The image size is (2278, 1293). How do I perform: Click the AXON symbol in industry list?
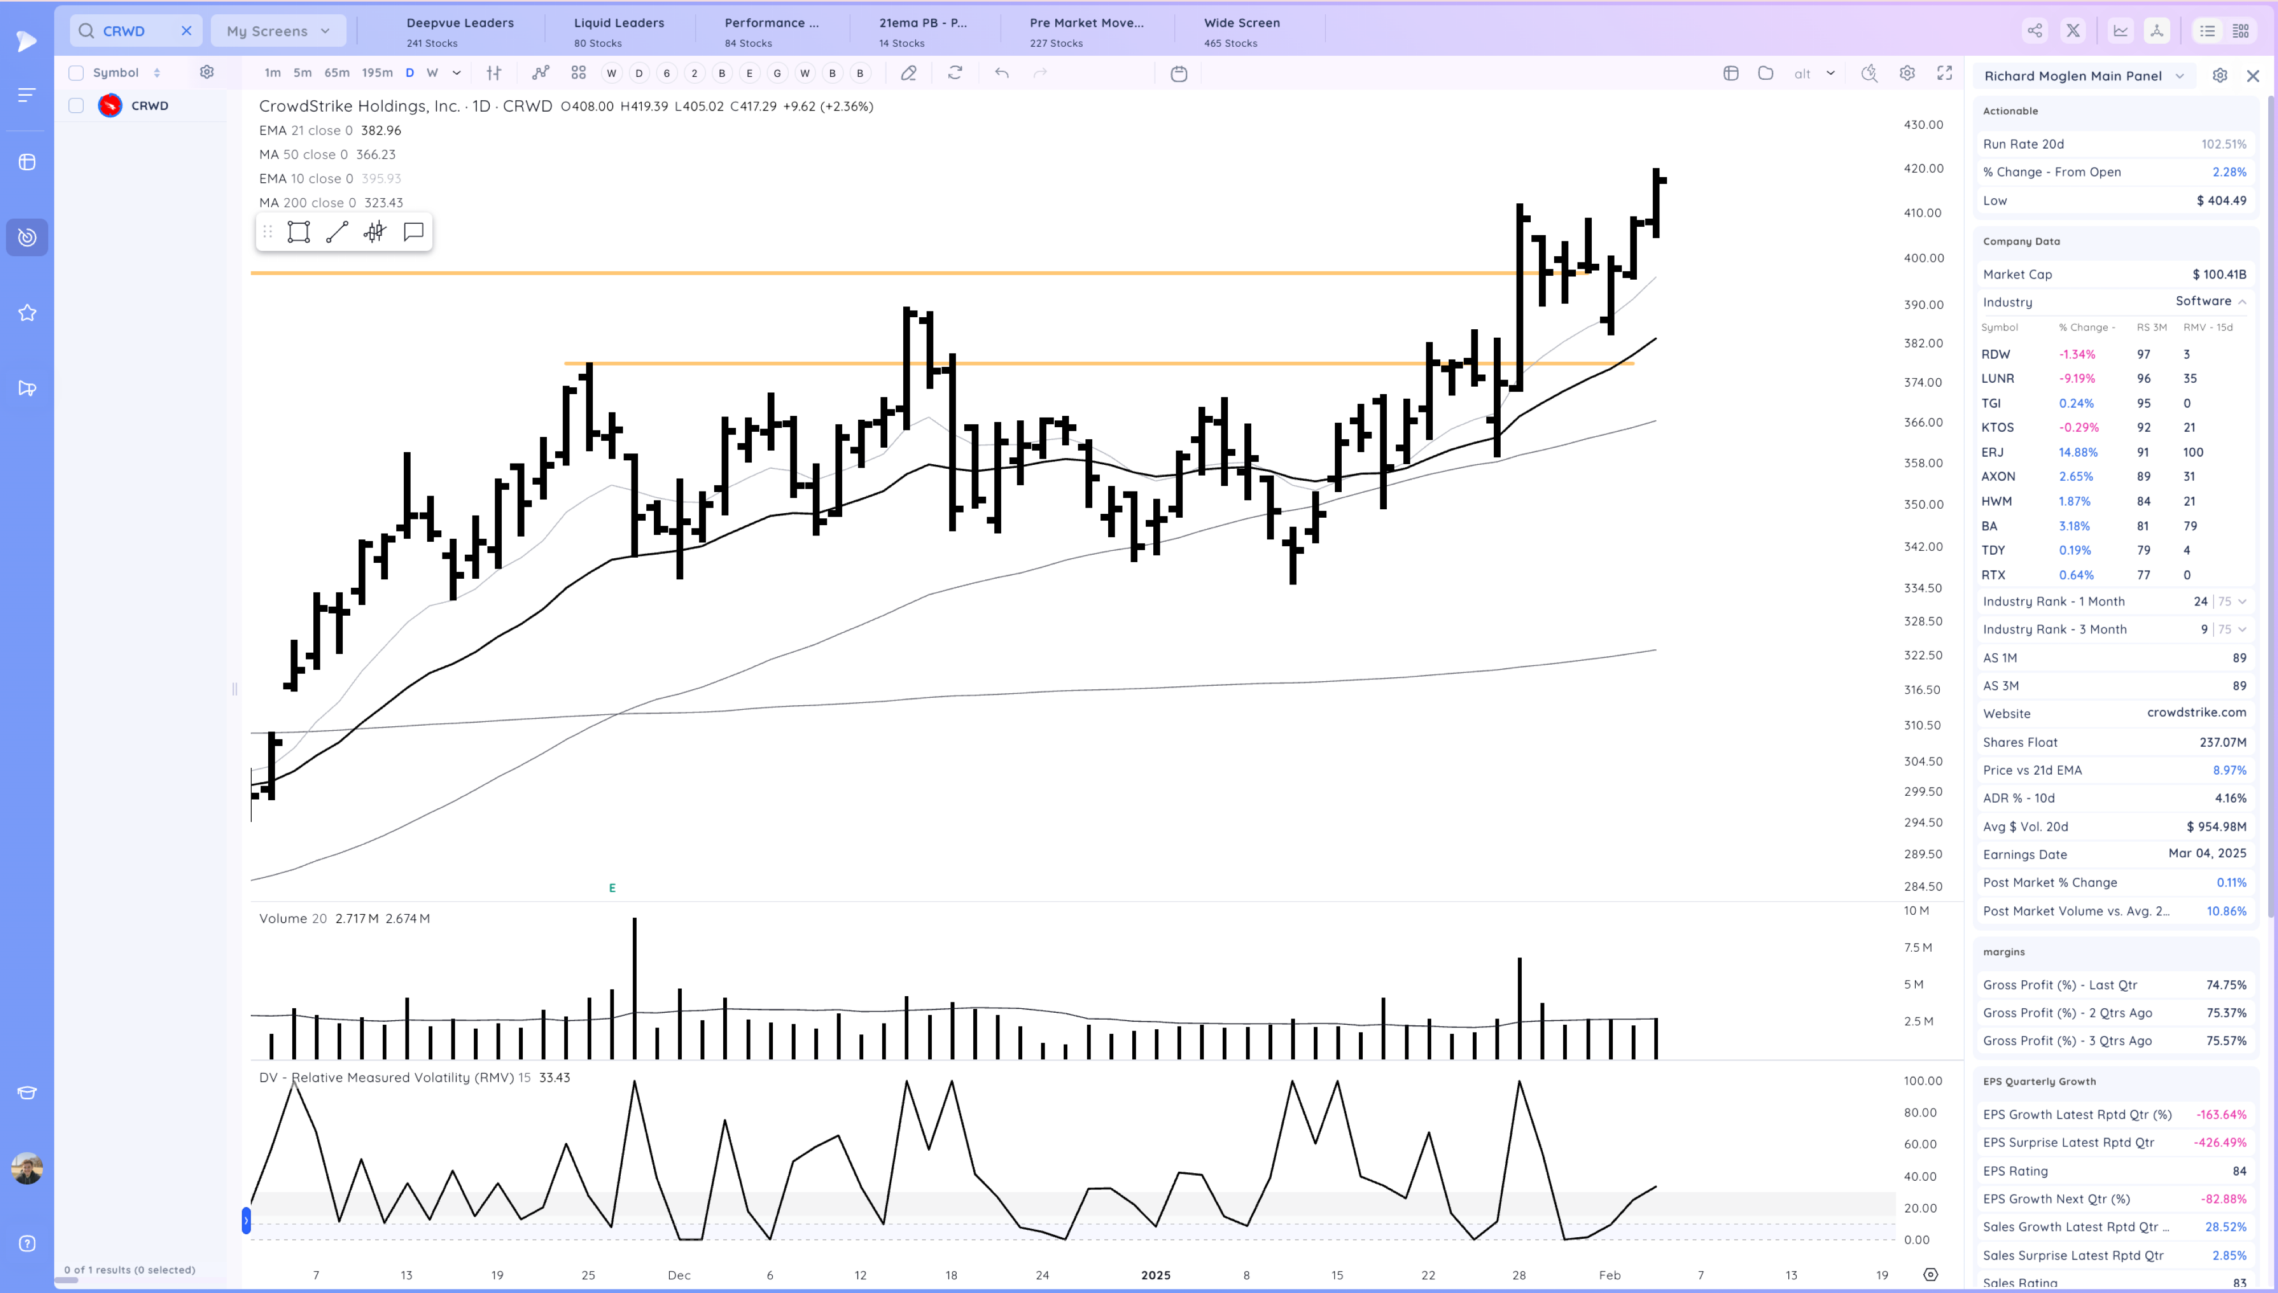tap(1997, 477)
